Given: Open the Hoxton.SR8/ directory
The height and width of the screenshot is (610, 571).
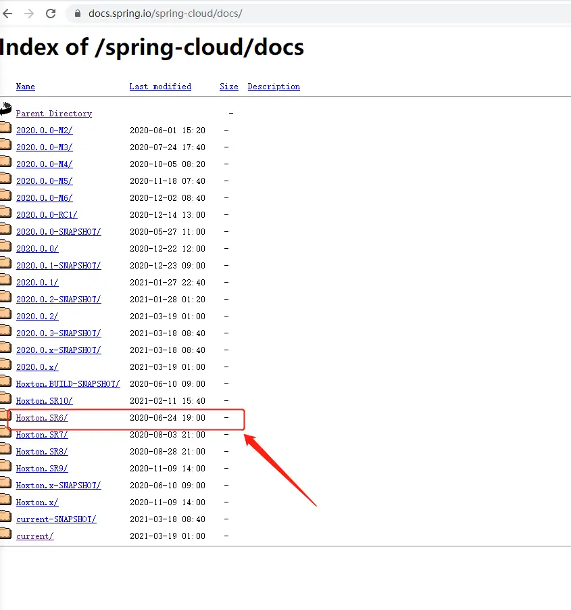Looking at the screenshot, I should [42, 452].
